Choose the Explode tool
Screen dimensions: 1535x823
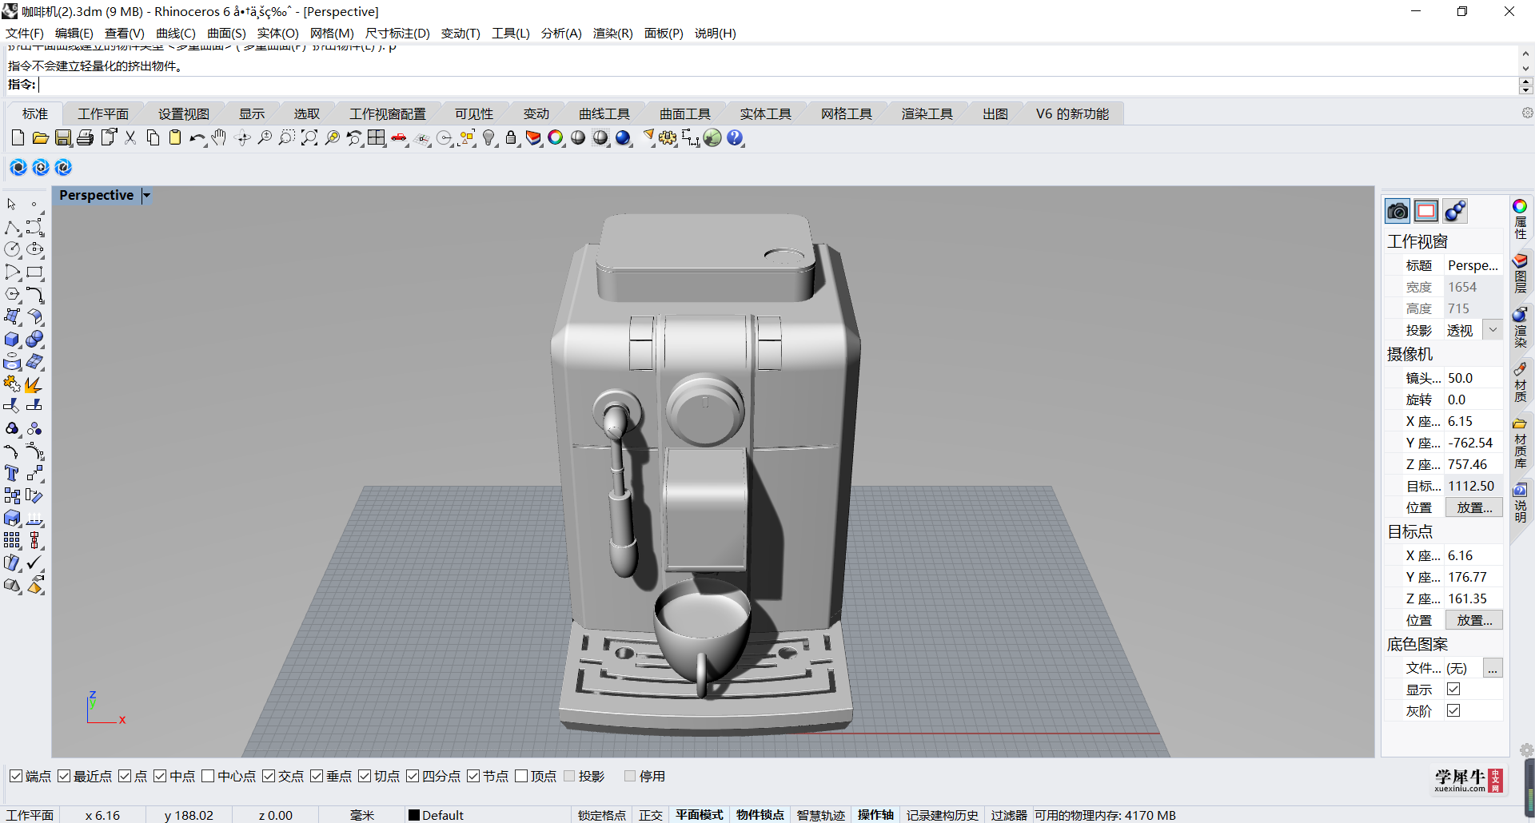tap(34, 384)
